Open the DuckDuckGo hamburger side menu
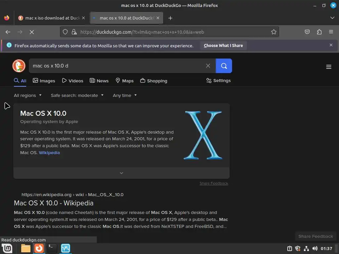This screenshot has height=254, width=339. tap(329, 67)
